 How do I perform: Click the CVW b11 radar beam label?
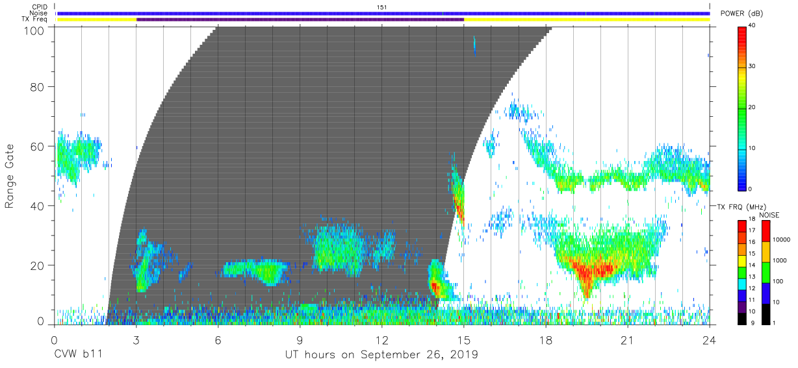coord(78,355)
